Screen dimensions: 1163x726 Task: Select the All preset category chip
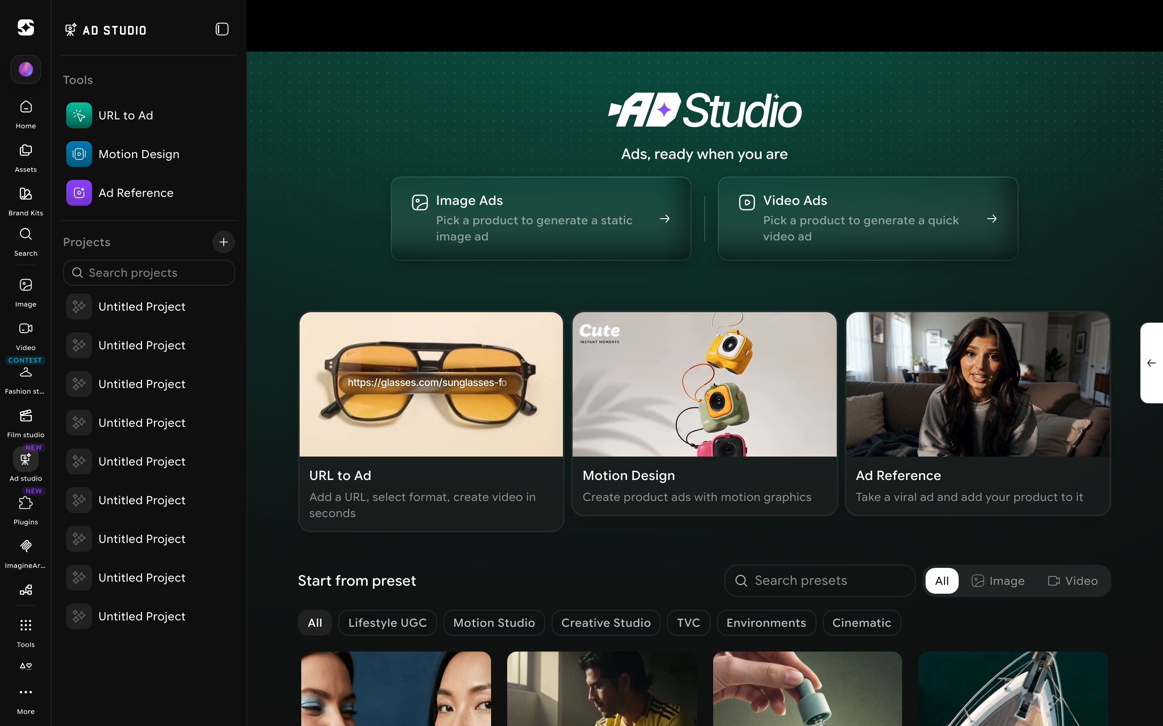pos(315,623)
